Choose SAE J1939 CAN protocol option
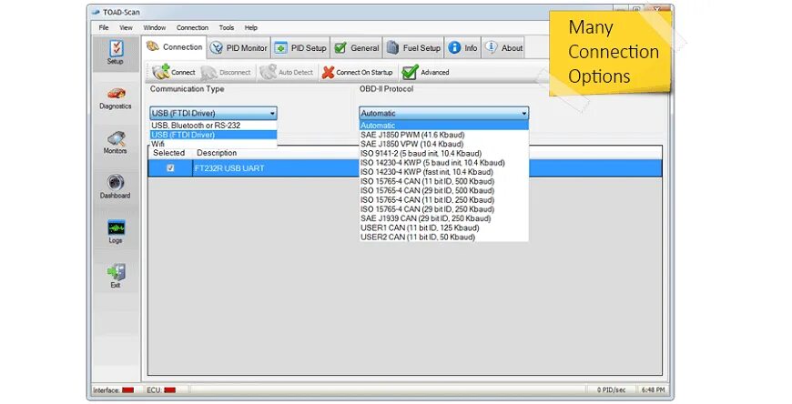The width and height of the screenshot is (792, 404). click(444, 218)
